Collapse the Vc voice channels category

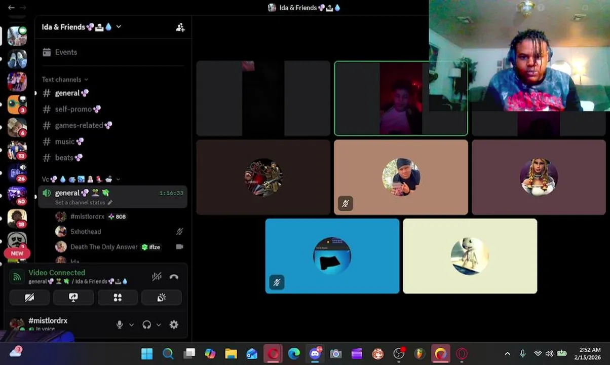81,179
